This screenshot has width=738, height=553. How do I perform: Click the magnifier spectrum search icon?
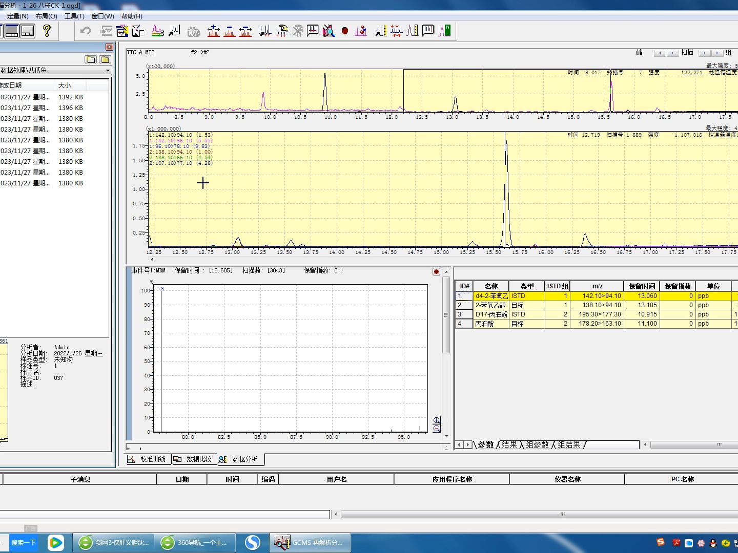pyautogui.click(x=329, y=31)
